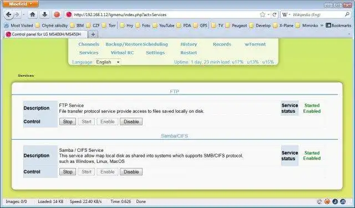Viewport: 355px width, 208px height.
Task: Click the Restart menu item
Action: coord(189,53)
